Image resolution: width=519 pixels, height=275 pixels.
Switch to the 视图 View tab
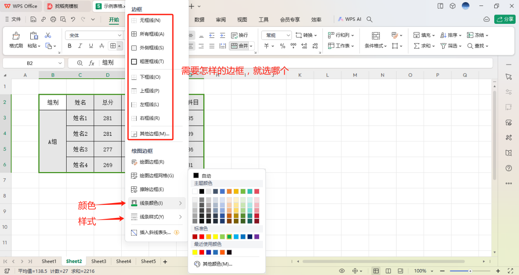[242, 20]
